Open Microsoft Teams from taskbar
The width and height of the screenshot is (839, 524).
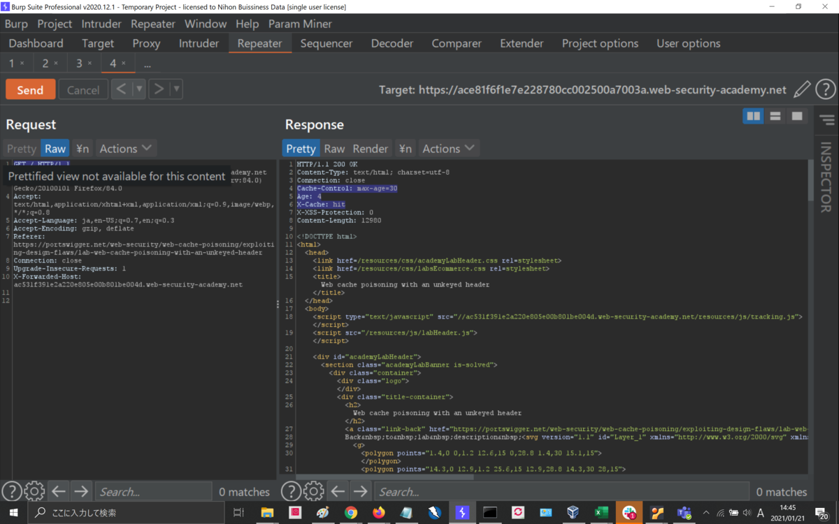(684, 513)
